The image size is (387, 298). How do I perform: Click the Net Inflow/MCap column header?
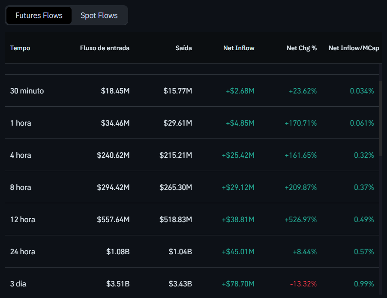(354, 48)
